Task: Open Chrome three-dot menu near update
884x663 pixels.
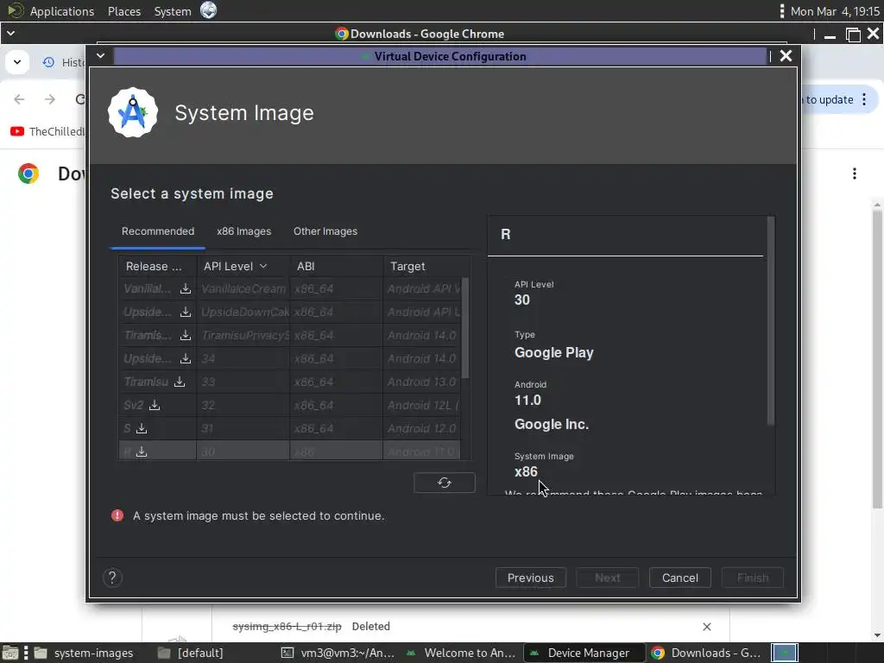Action: coord(864,100)
